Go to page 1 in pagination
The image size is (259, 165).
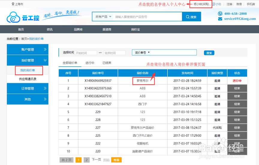point(79,160)
